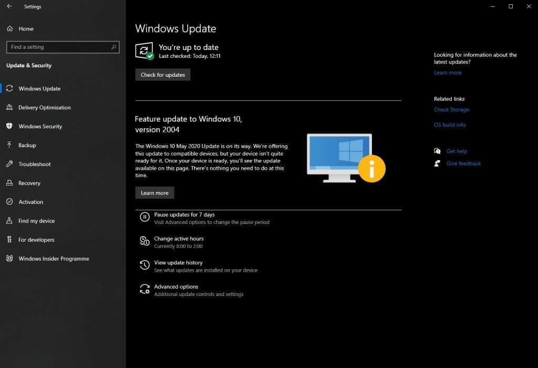
Task: Click 'Feature update to Windows 10, version 2004' heading
Action: pos(189,124)
